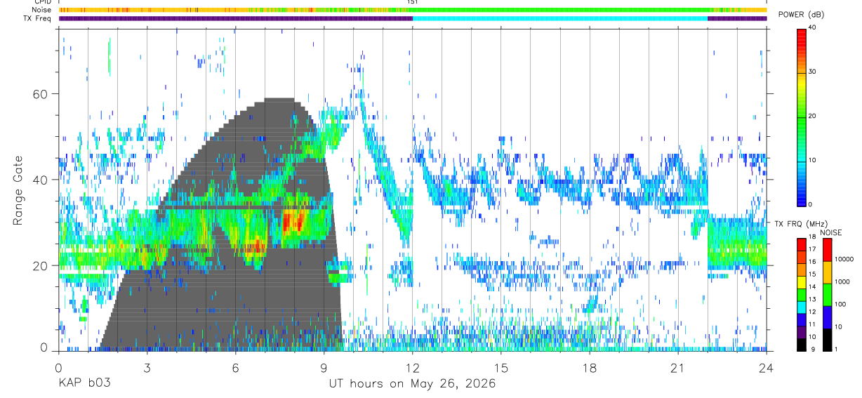Click the cyan segment of the TX Freq strip
Viewport: 862px width, 398px height.
coord(560,18)
